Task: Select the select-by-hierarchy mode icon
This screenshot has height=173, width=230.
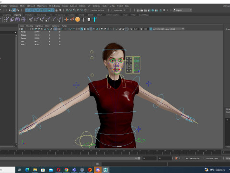Action: pos(10,10)
